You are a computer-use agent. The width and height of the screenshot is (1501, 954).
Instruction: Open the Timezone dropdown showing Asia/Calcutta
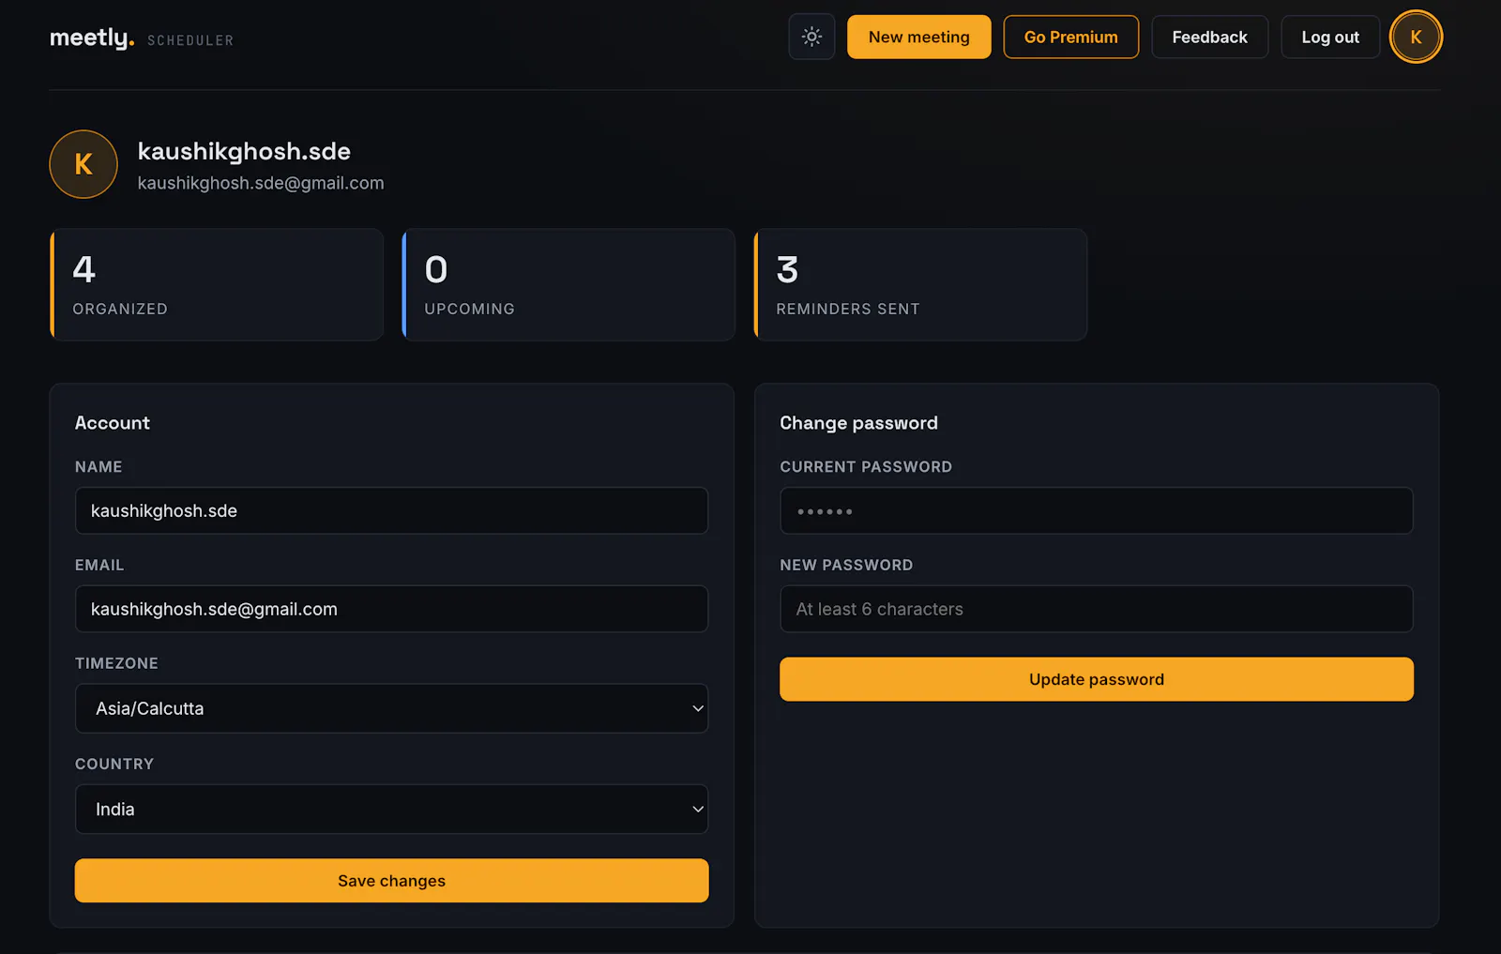391,708
